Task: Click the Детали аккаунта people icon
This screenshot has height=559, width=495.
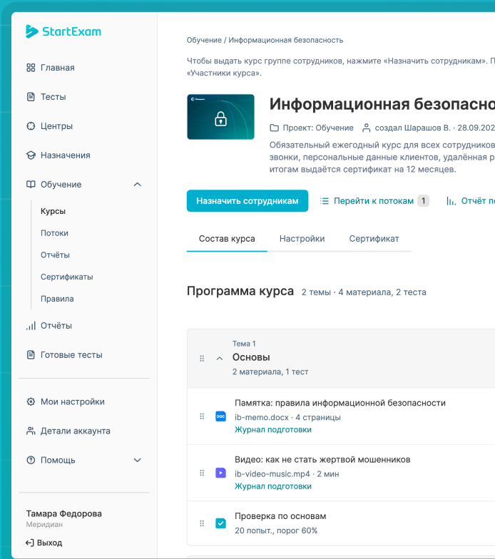Action: [31, 431]
